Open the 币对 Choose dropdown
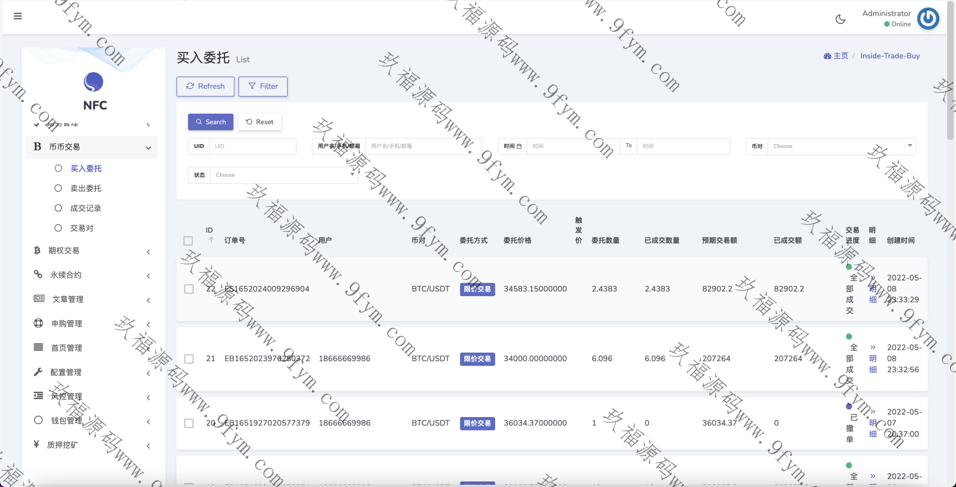The height and width of the screenshot is (487, 956). [841, 146]
